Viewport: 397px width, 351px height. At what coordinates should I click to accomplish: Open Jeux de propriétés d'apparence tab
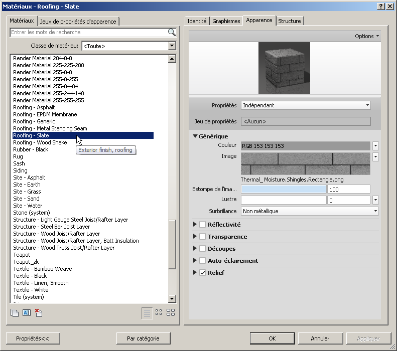tap(78, 22)
